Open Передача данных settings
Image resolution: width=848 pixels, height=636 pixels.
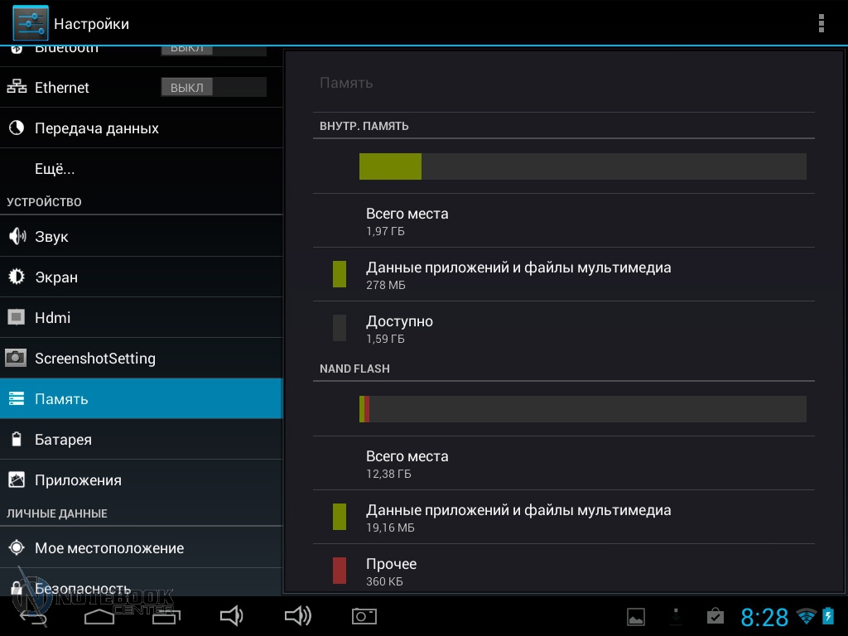(x=96, y=128)
